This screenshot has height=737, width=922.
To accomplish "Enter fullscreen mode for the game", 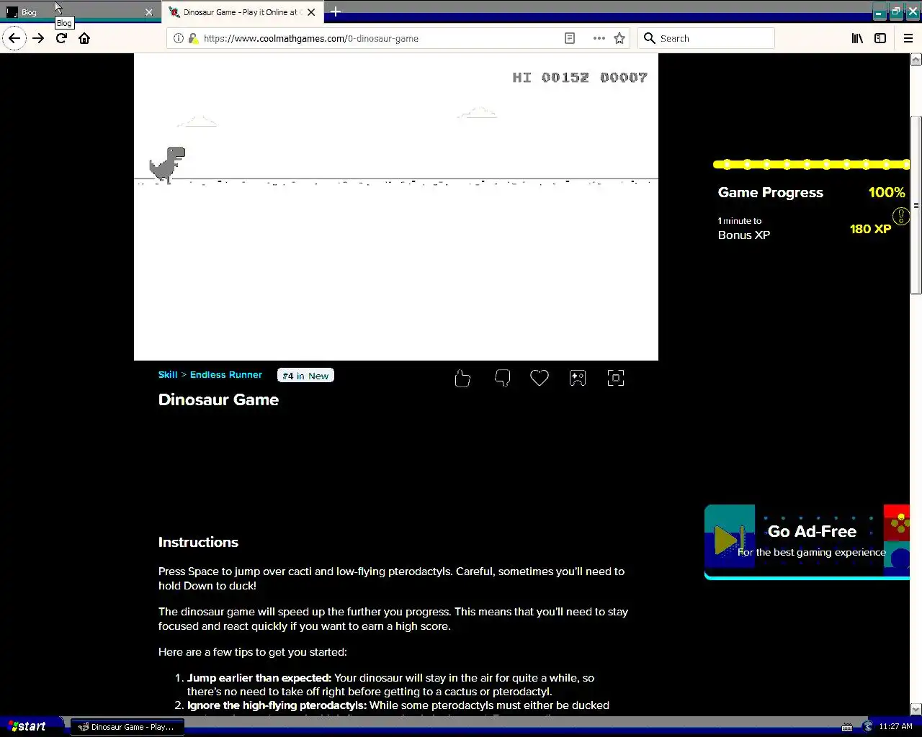I will tap(616, 378).
